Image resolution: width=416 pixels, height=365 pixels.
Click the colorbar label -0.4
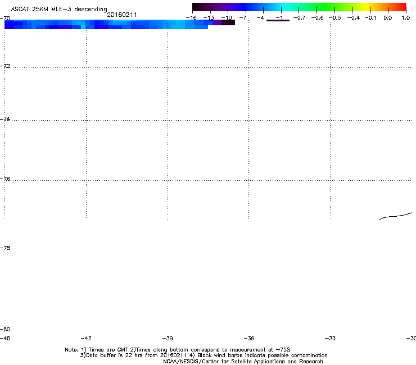[353, 18]
